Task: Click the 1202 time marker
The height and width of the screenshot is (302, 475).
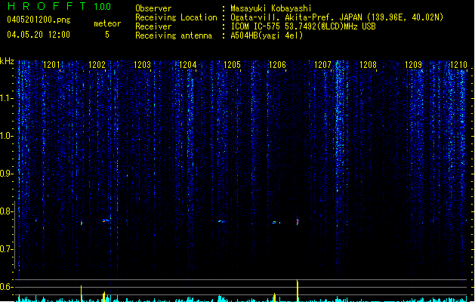Action: (97, 65)
